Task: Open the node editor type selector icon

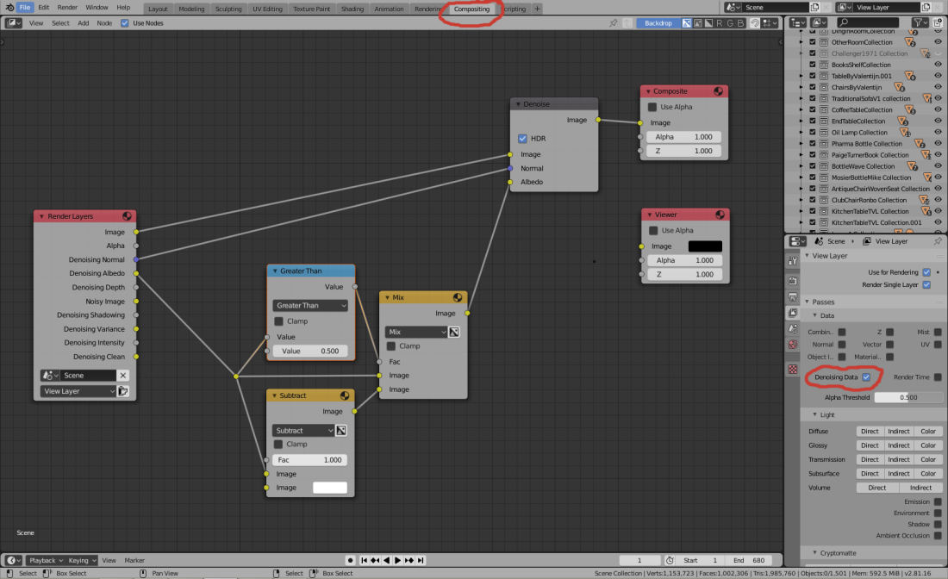Action: 13,23
